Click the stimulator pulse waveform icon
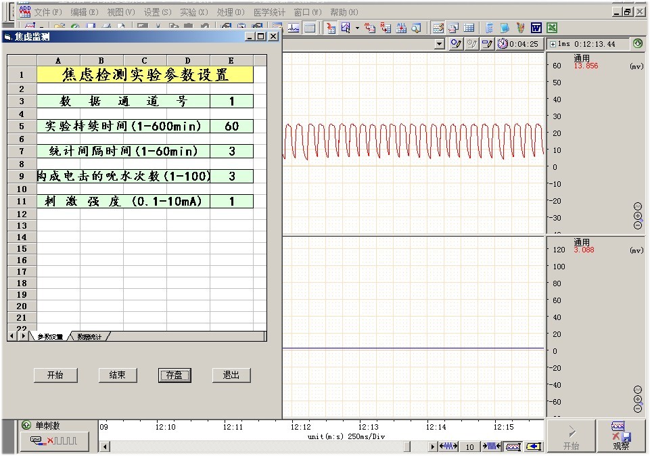The width and height of the screenshot is (650, 456). pos(54,441)
